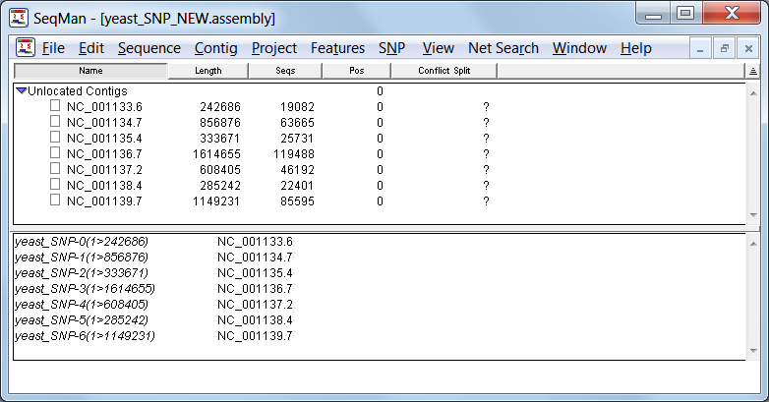Viewport: 769px width, 402px height.
Task: Check the box for NC_001135.4
Action: (x=55, y=137)
